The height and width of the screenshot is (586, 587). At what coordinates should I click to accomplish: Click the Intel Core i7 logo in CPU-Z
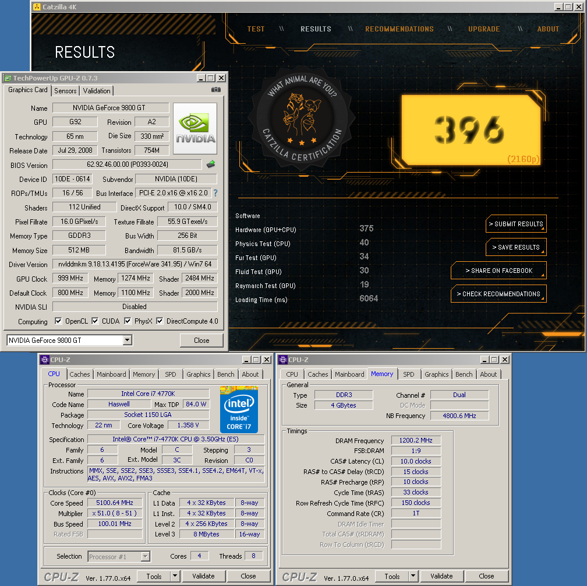[239, 409]
